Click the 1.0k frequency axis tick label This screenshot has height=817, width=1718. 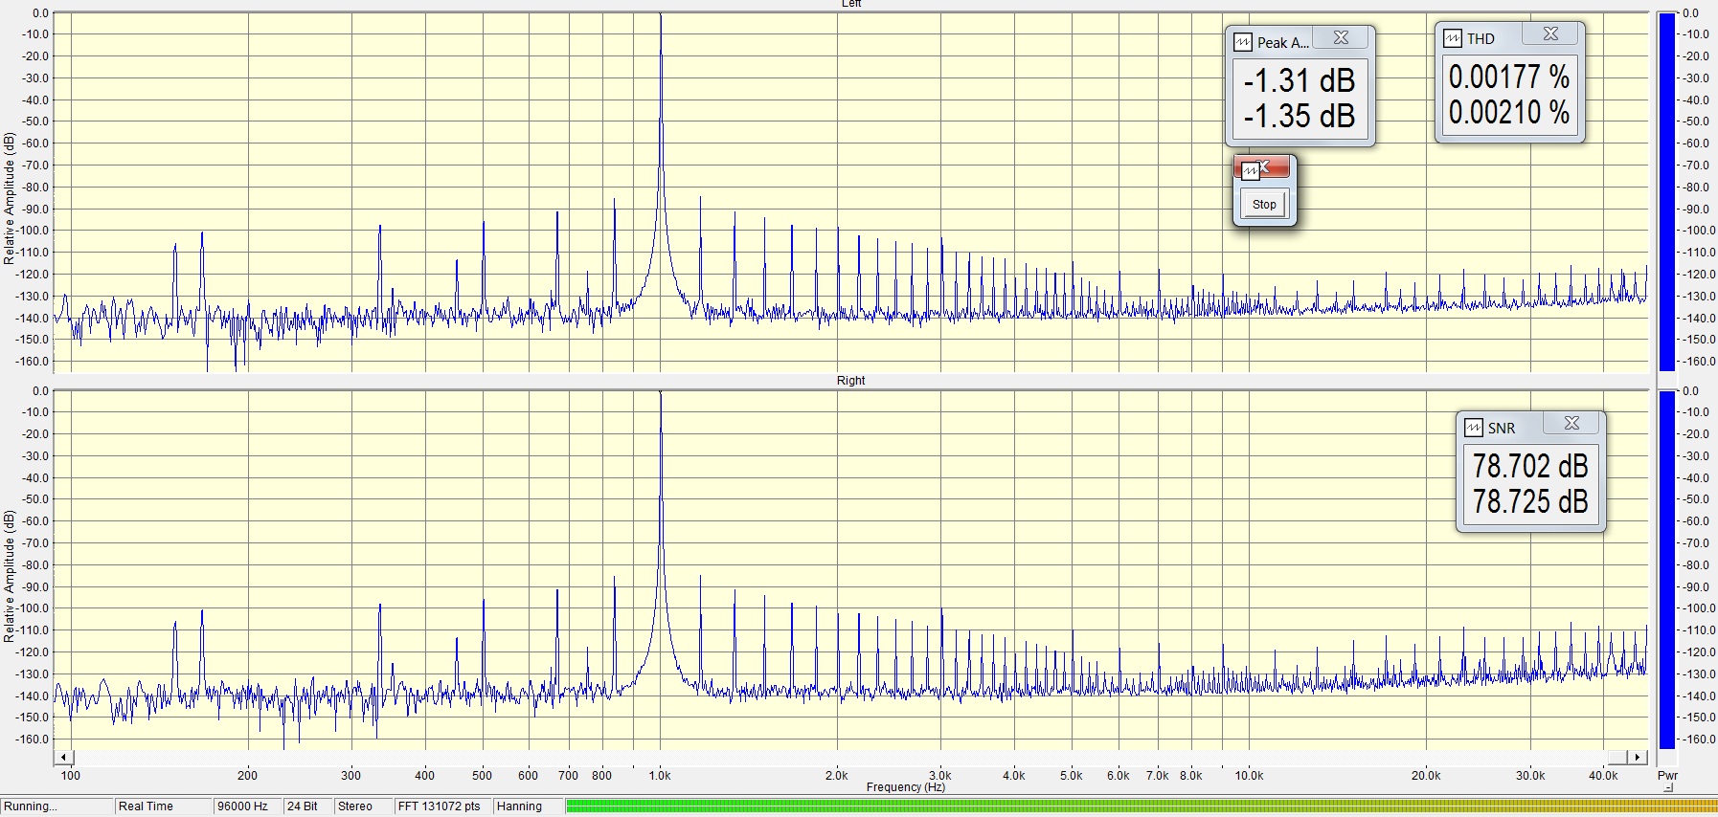(x=660, y=776)
